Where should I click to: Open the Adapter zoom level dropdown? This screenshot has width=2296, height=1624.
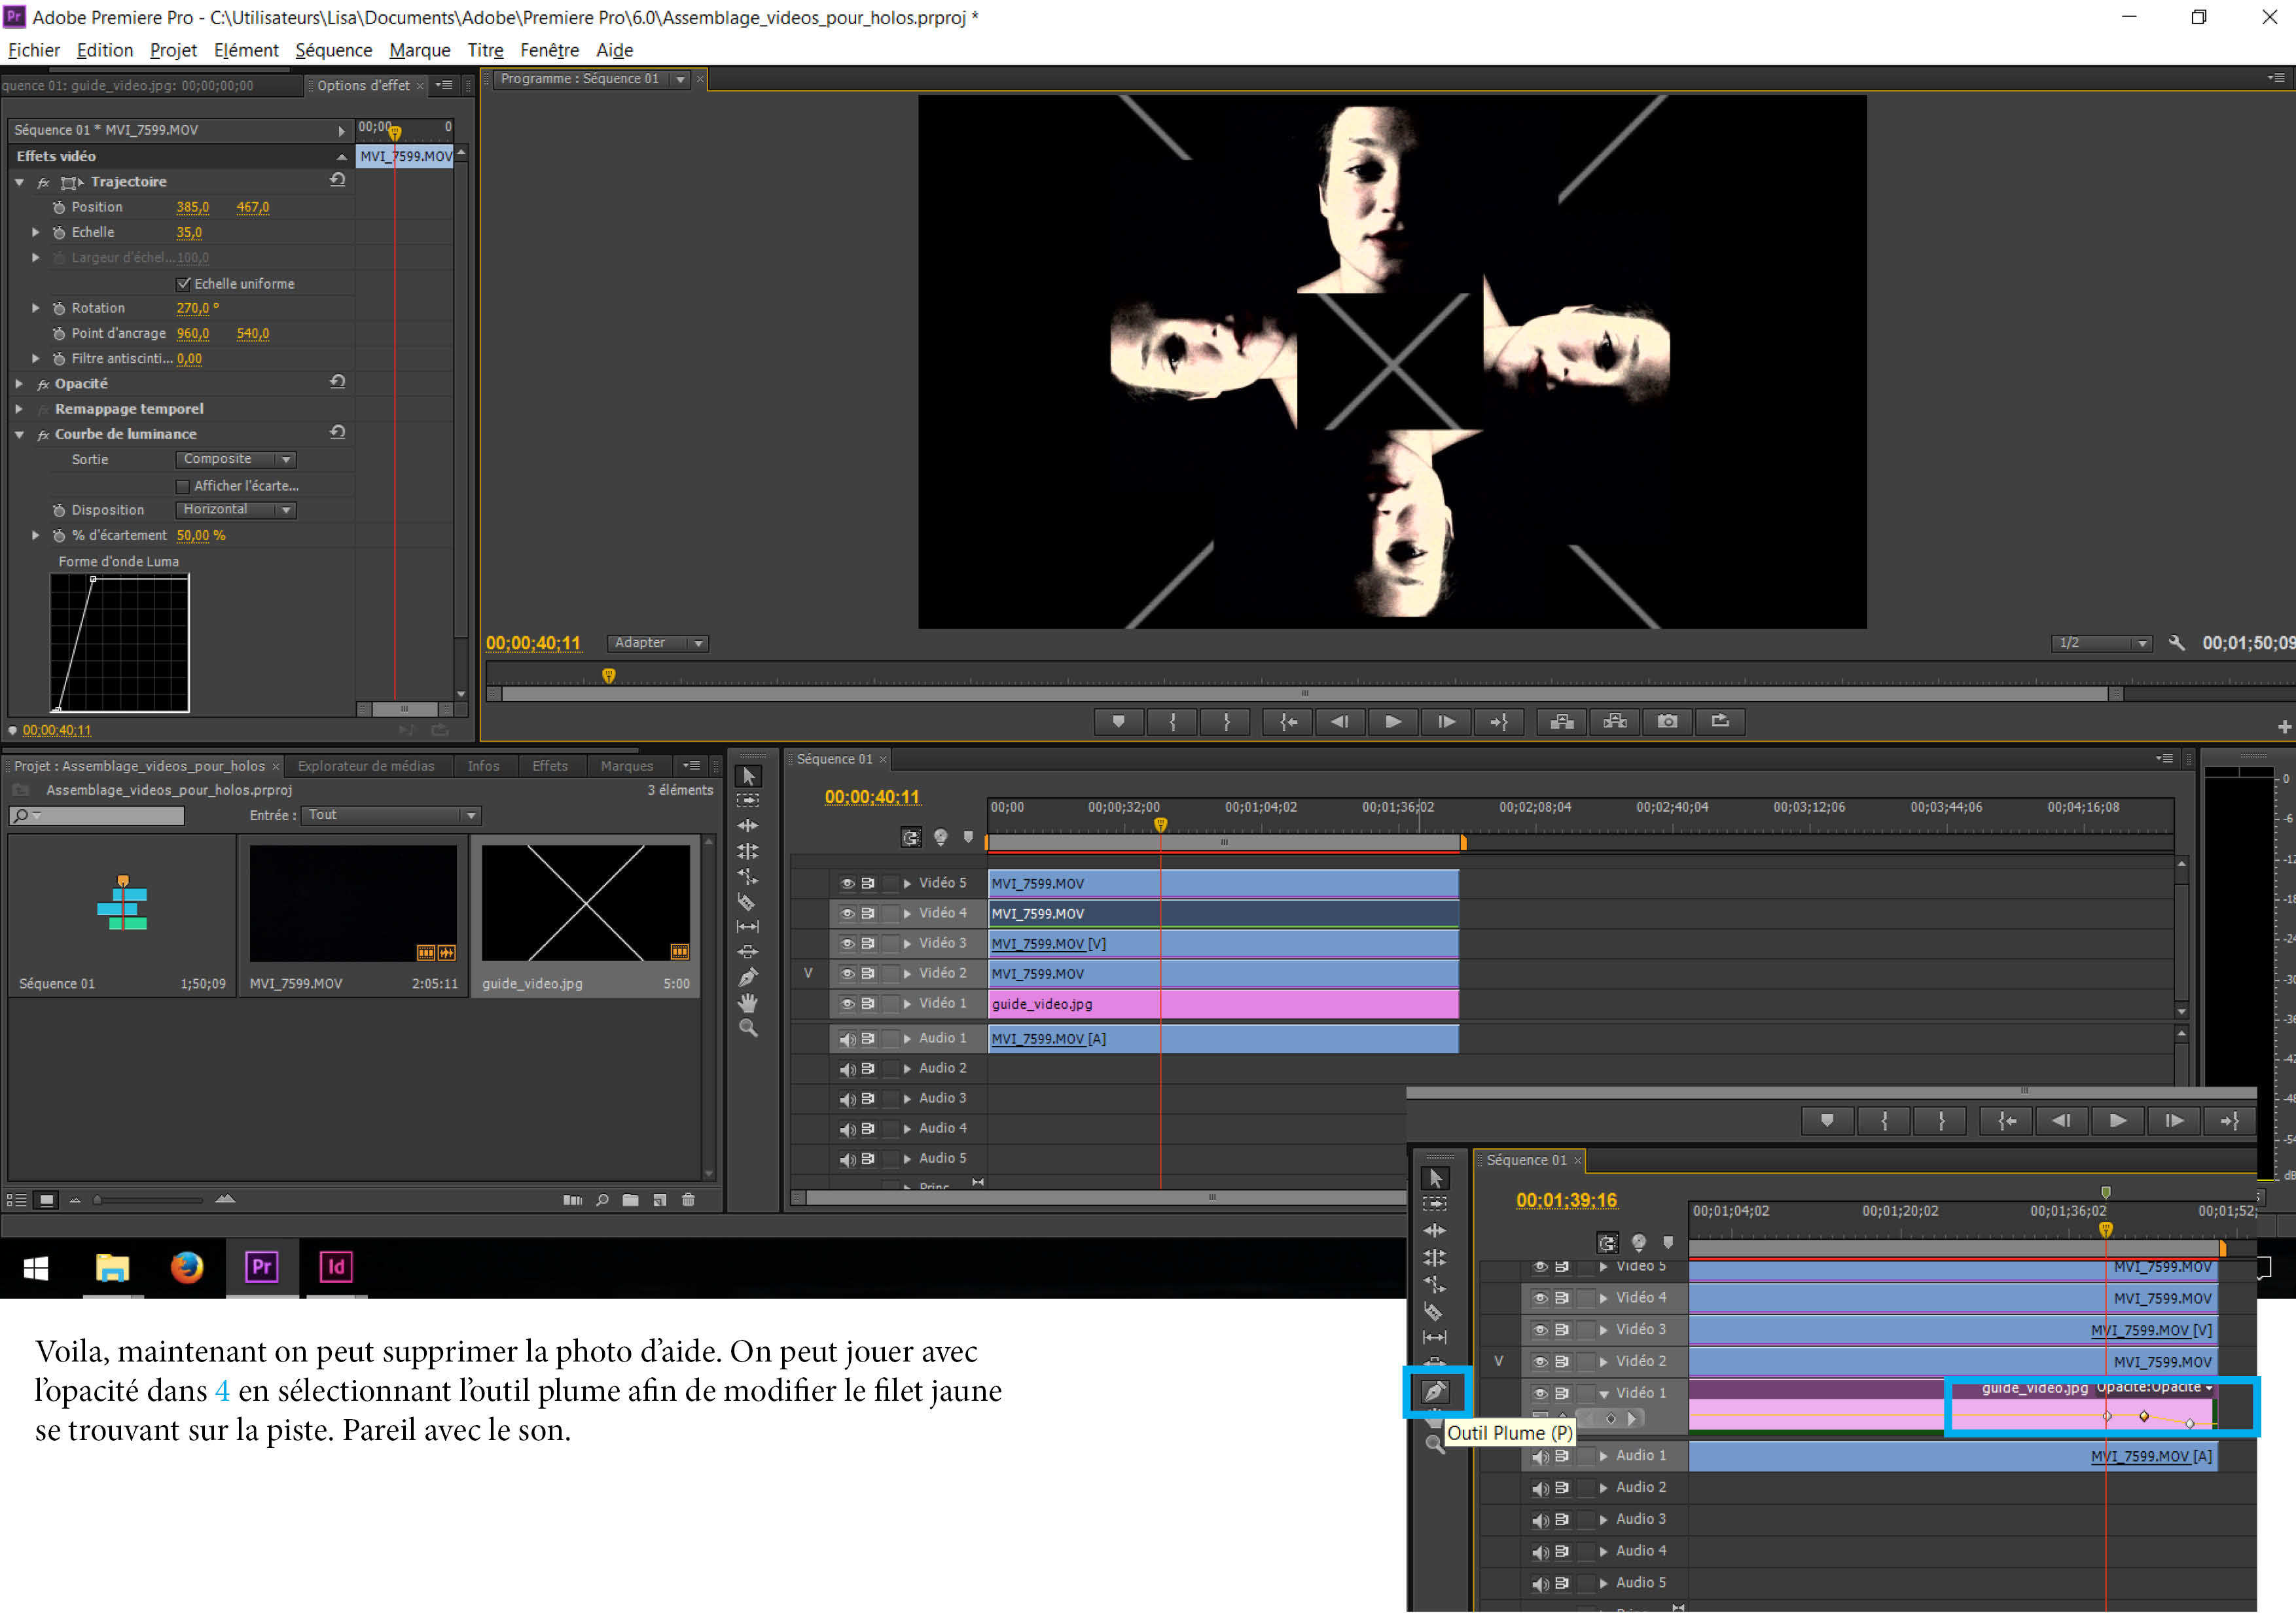coord(658,643)
